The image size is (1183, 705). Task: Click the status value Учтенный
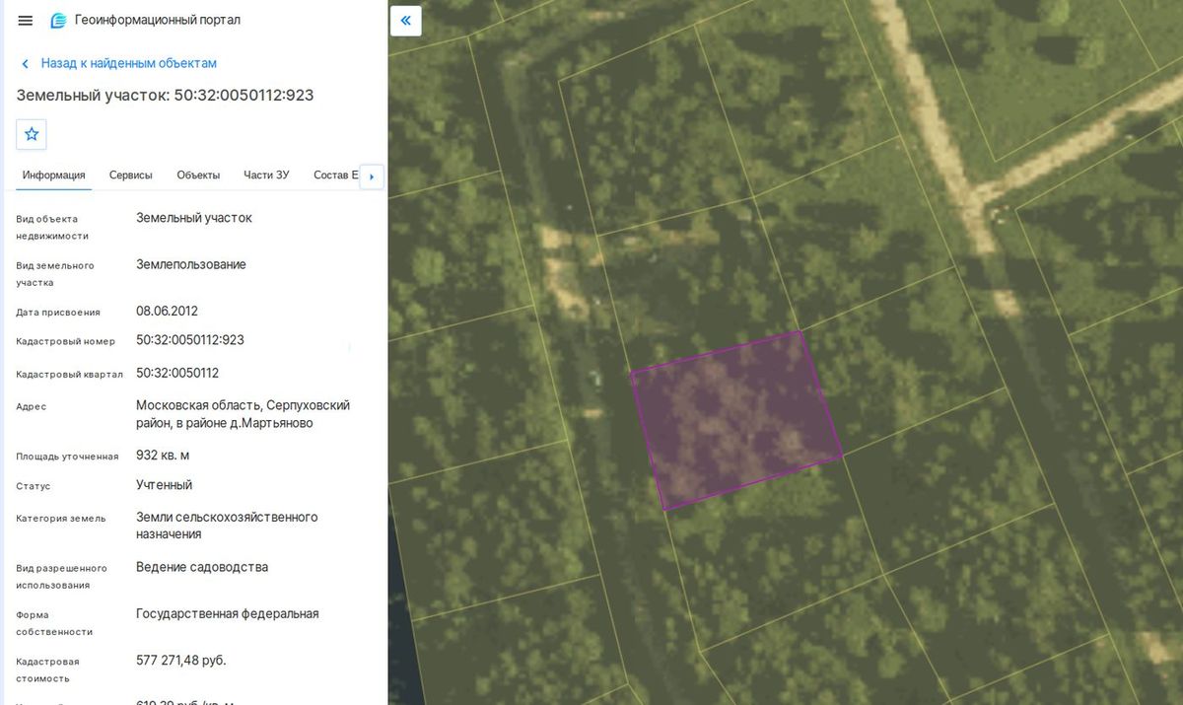(165, 485)
